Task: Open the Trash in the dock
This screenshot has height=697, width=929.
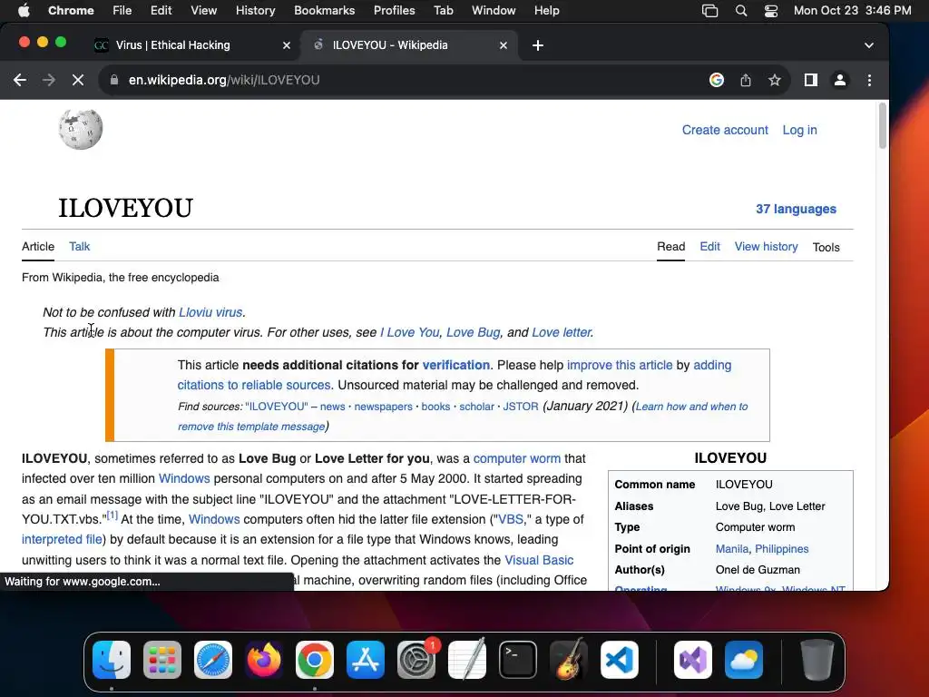Action: point(817,660)
